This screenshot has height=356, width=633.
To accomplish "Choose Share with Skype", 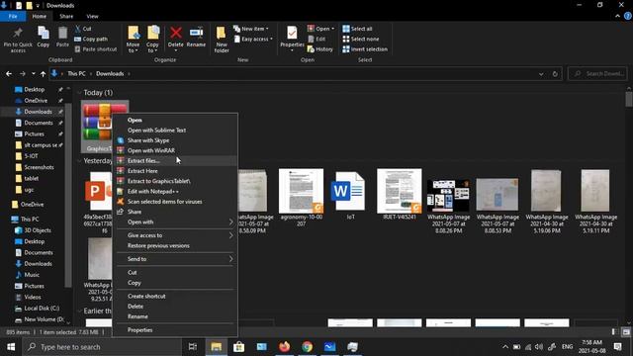I will coord(175,140).
